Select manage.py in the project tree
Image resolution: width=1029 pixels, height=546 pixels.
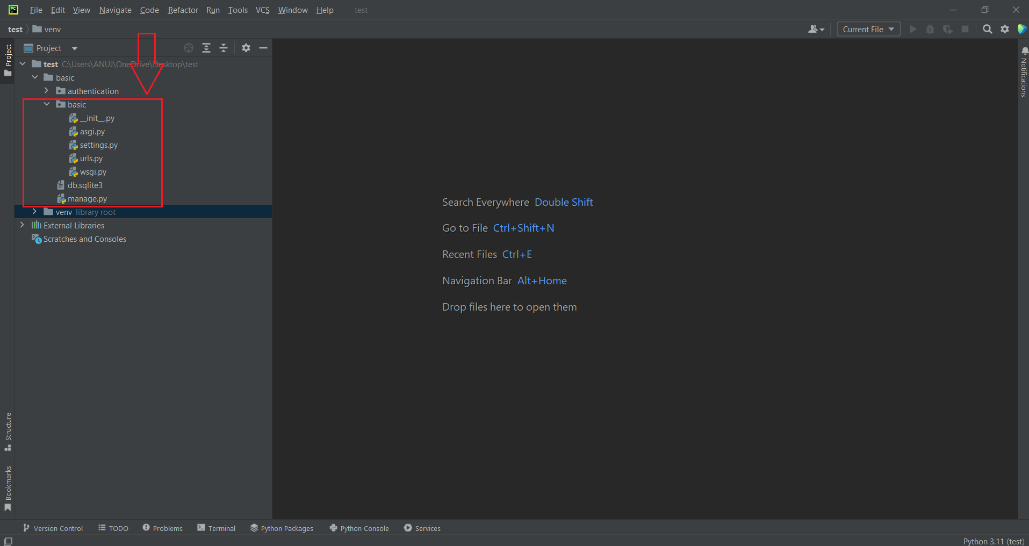coord(87,199)
